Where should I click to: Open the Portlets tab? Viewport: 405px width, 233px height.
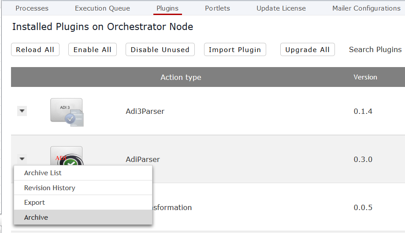tap(217, 8)
